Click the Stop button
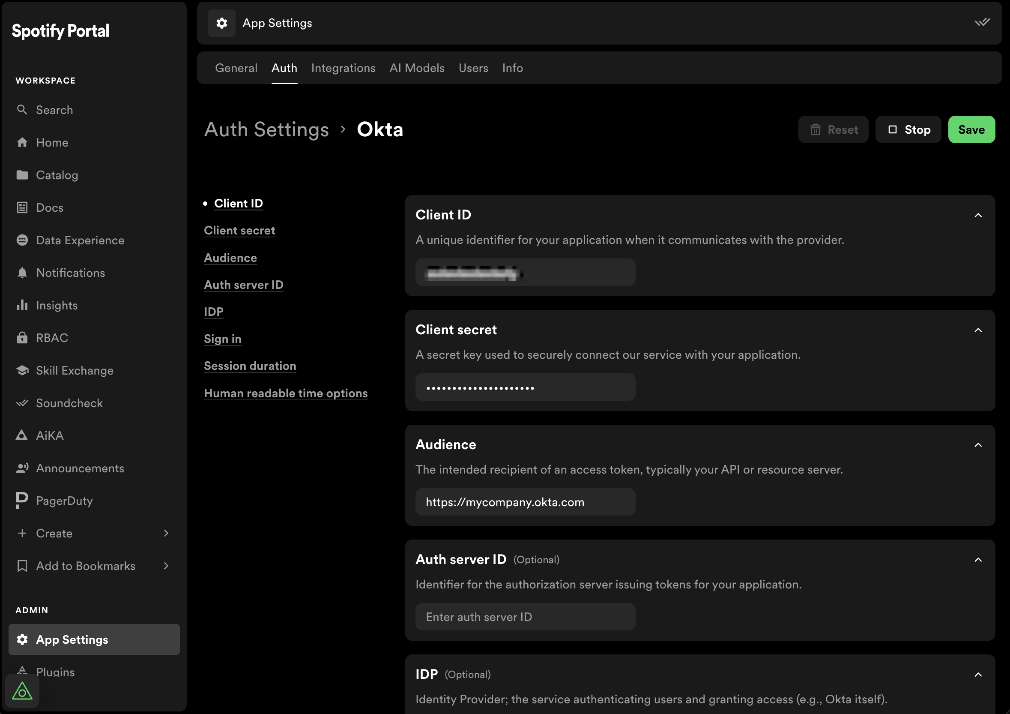Screen dimensions: 1010x714 [x=908, y=129]
